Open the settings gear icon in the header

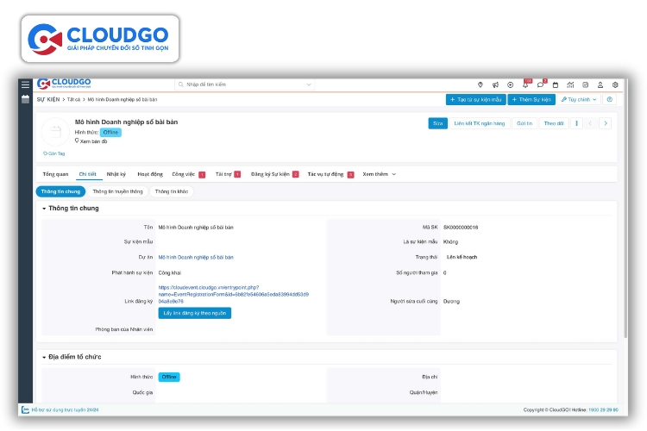tap(615, 84)
